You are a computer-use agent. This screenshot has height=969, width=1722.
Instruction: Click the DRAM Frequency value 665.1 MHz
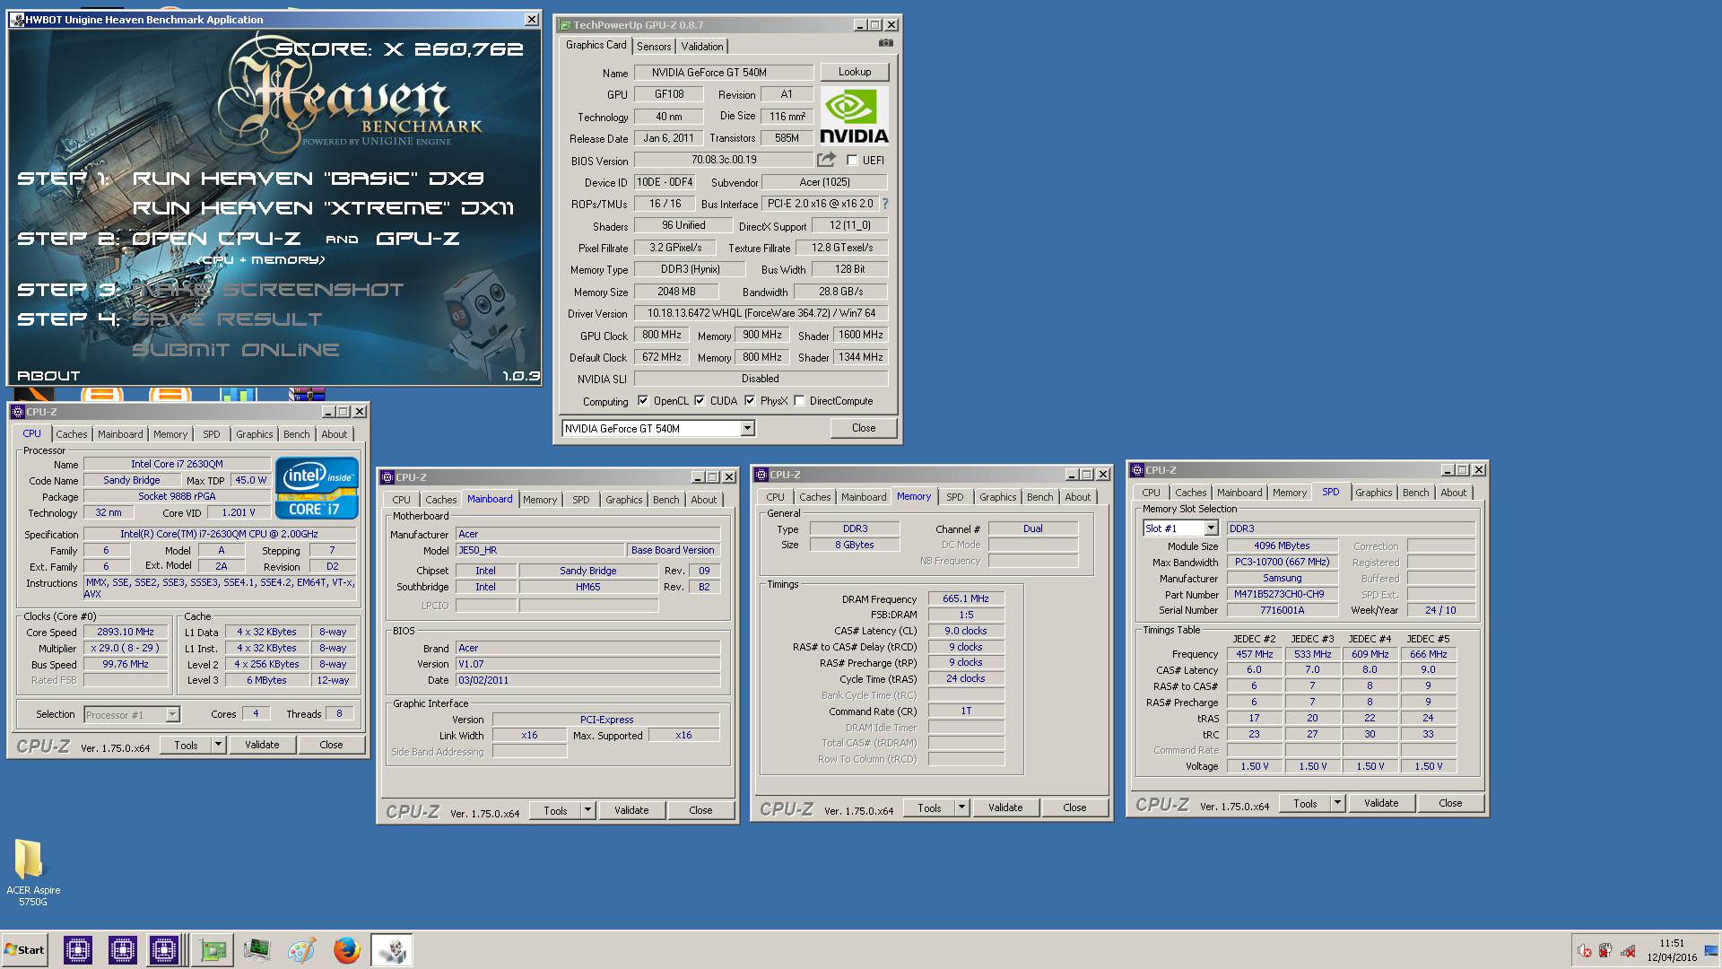click(x=965, y=598)
